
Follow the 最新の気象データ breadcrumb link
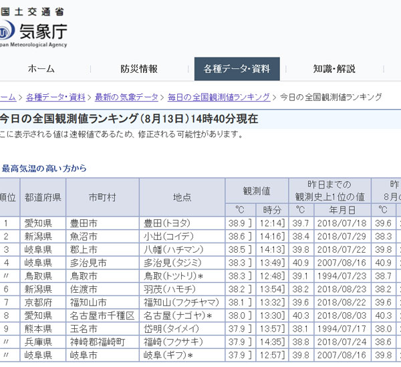[x=126, y=97]
